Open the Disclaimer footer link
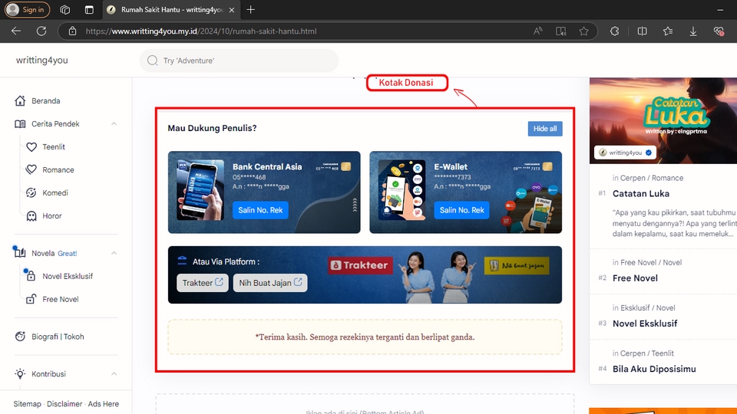 [x=64, y=404]
